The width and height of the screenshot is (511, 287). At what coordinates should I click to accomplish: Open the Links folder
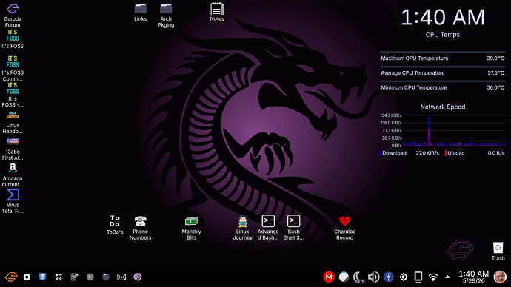[141, 13]
